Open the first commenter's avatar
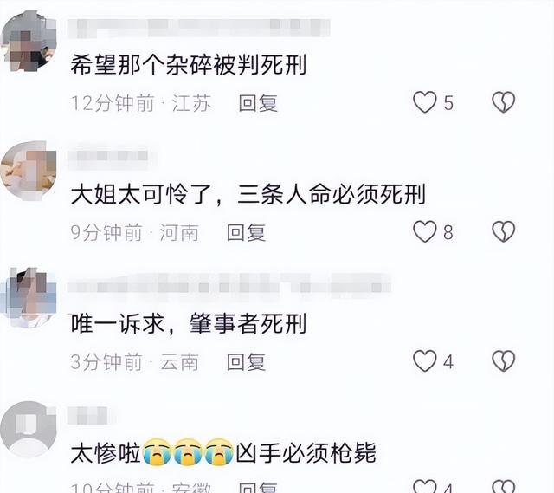Viewport: 554px width, 493px height. (x=29, y=41)
